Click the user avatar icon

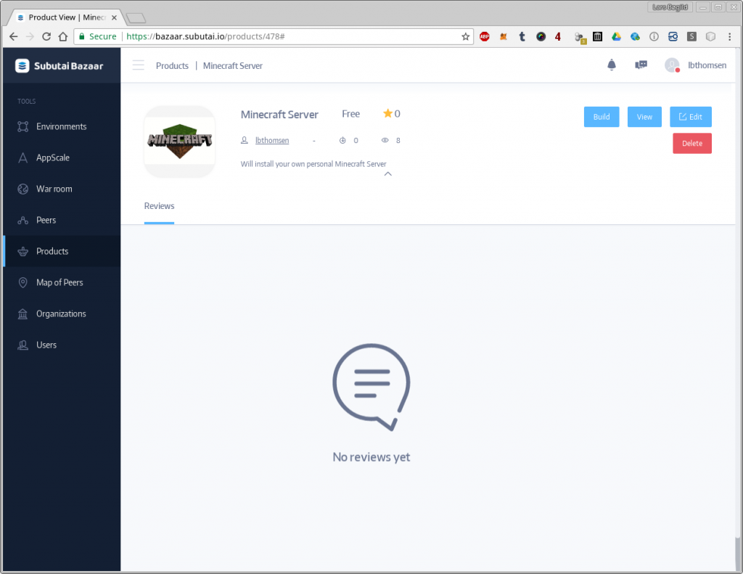672,65
